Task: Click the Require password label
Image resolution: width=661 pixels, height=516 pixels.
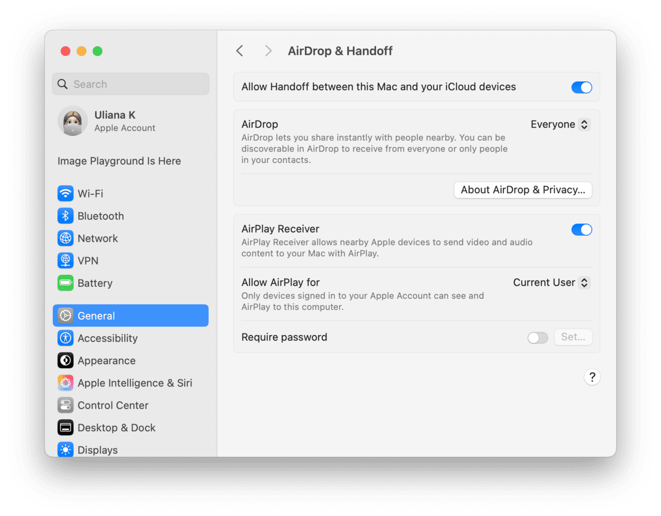Action: [x=284, y=337]
